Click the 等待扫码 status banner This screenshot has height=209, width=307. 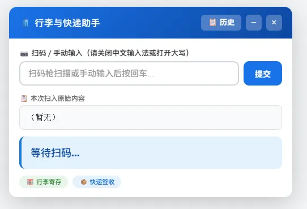point(151,152)
